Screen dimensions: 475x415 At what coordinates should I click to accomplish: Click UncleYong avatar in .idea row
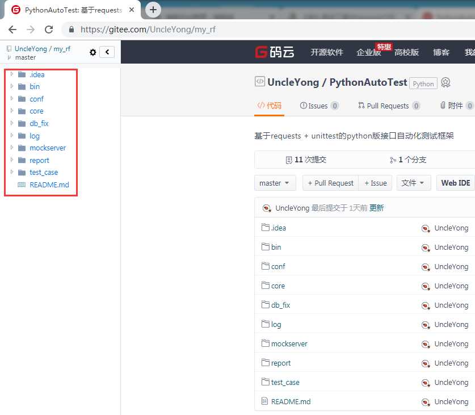pos(426,228)
